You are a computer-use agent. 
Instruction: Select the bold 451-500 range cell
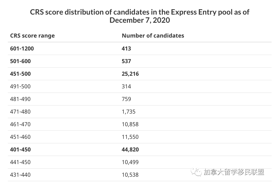tap(20, 74)
